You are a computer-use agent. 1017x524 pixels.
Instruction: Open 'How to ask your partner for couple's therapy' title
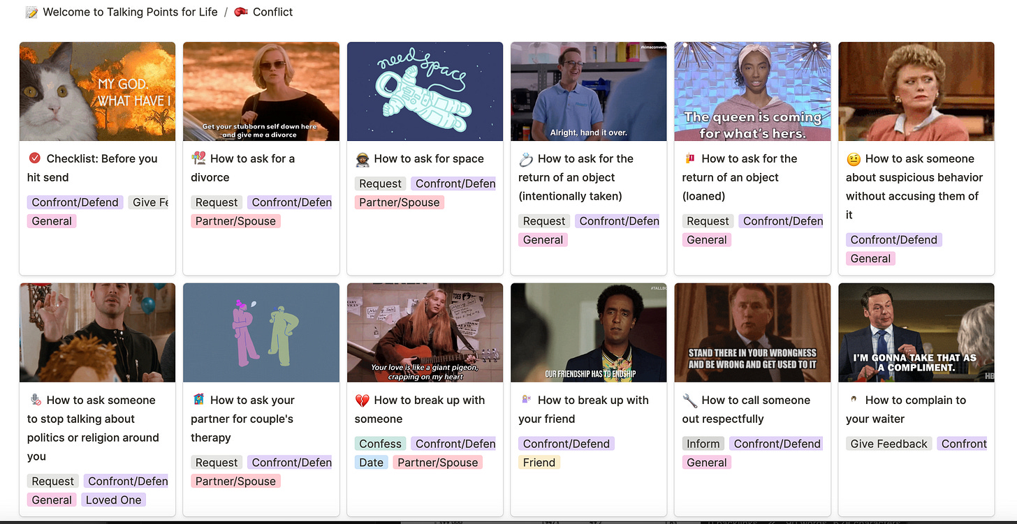pos(242,419)
